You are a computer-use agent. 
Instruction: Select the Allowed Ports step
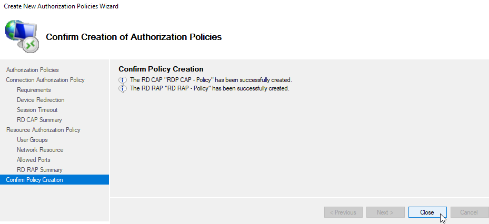33,160
